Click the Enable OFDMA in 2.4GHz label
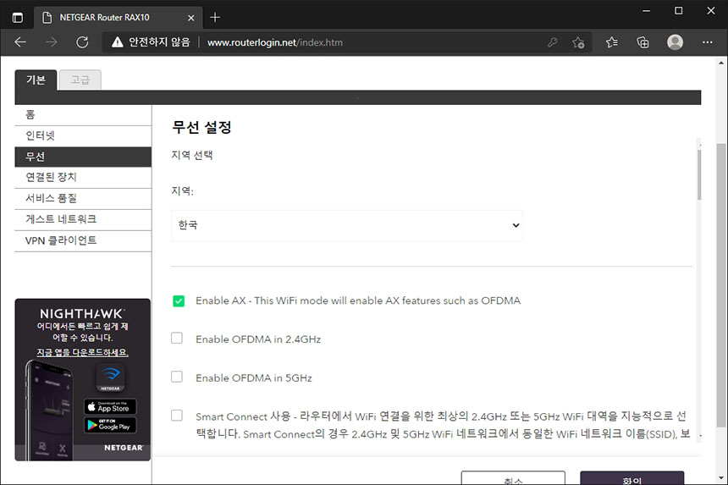The width and height of the screenshot is (728, 485). coord(258,339)
